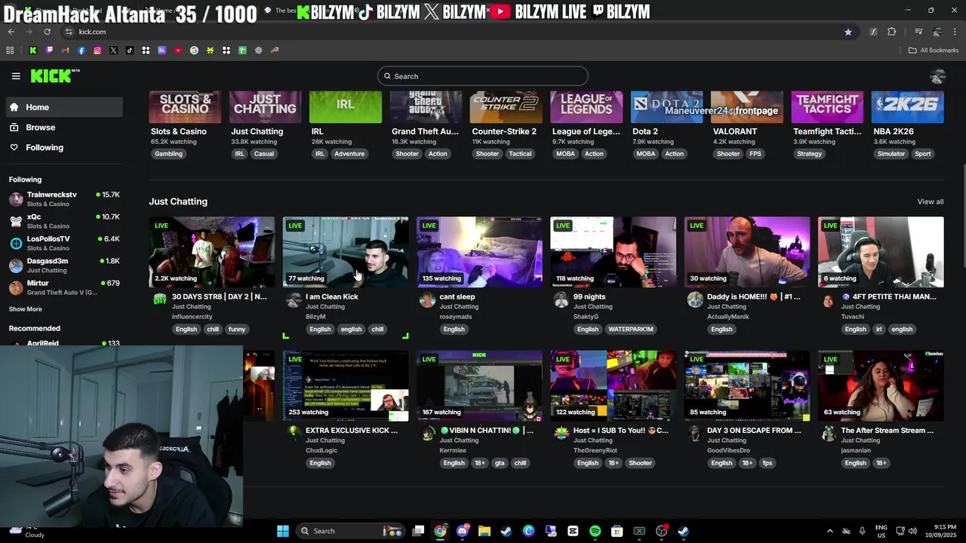Screen dimensions: 966x543
Task: Click the browser reload button
Action: (x=47, y=32)
